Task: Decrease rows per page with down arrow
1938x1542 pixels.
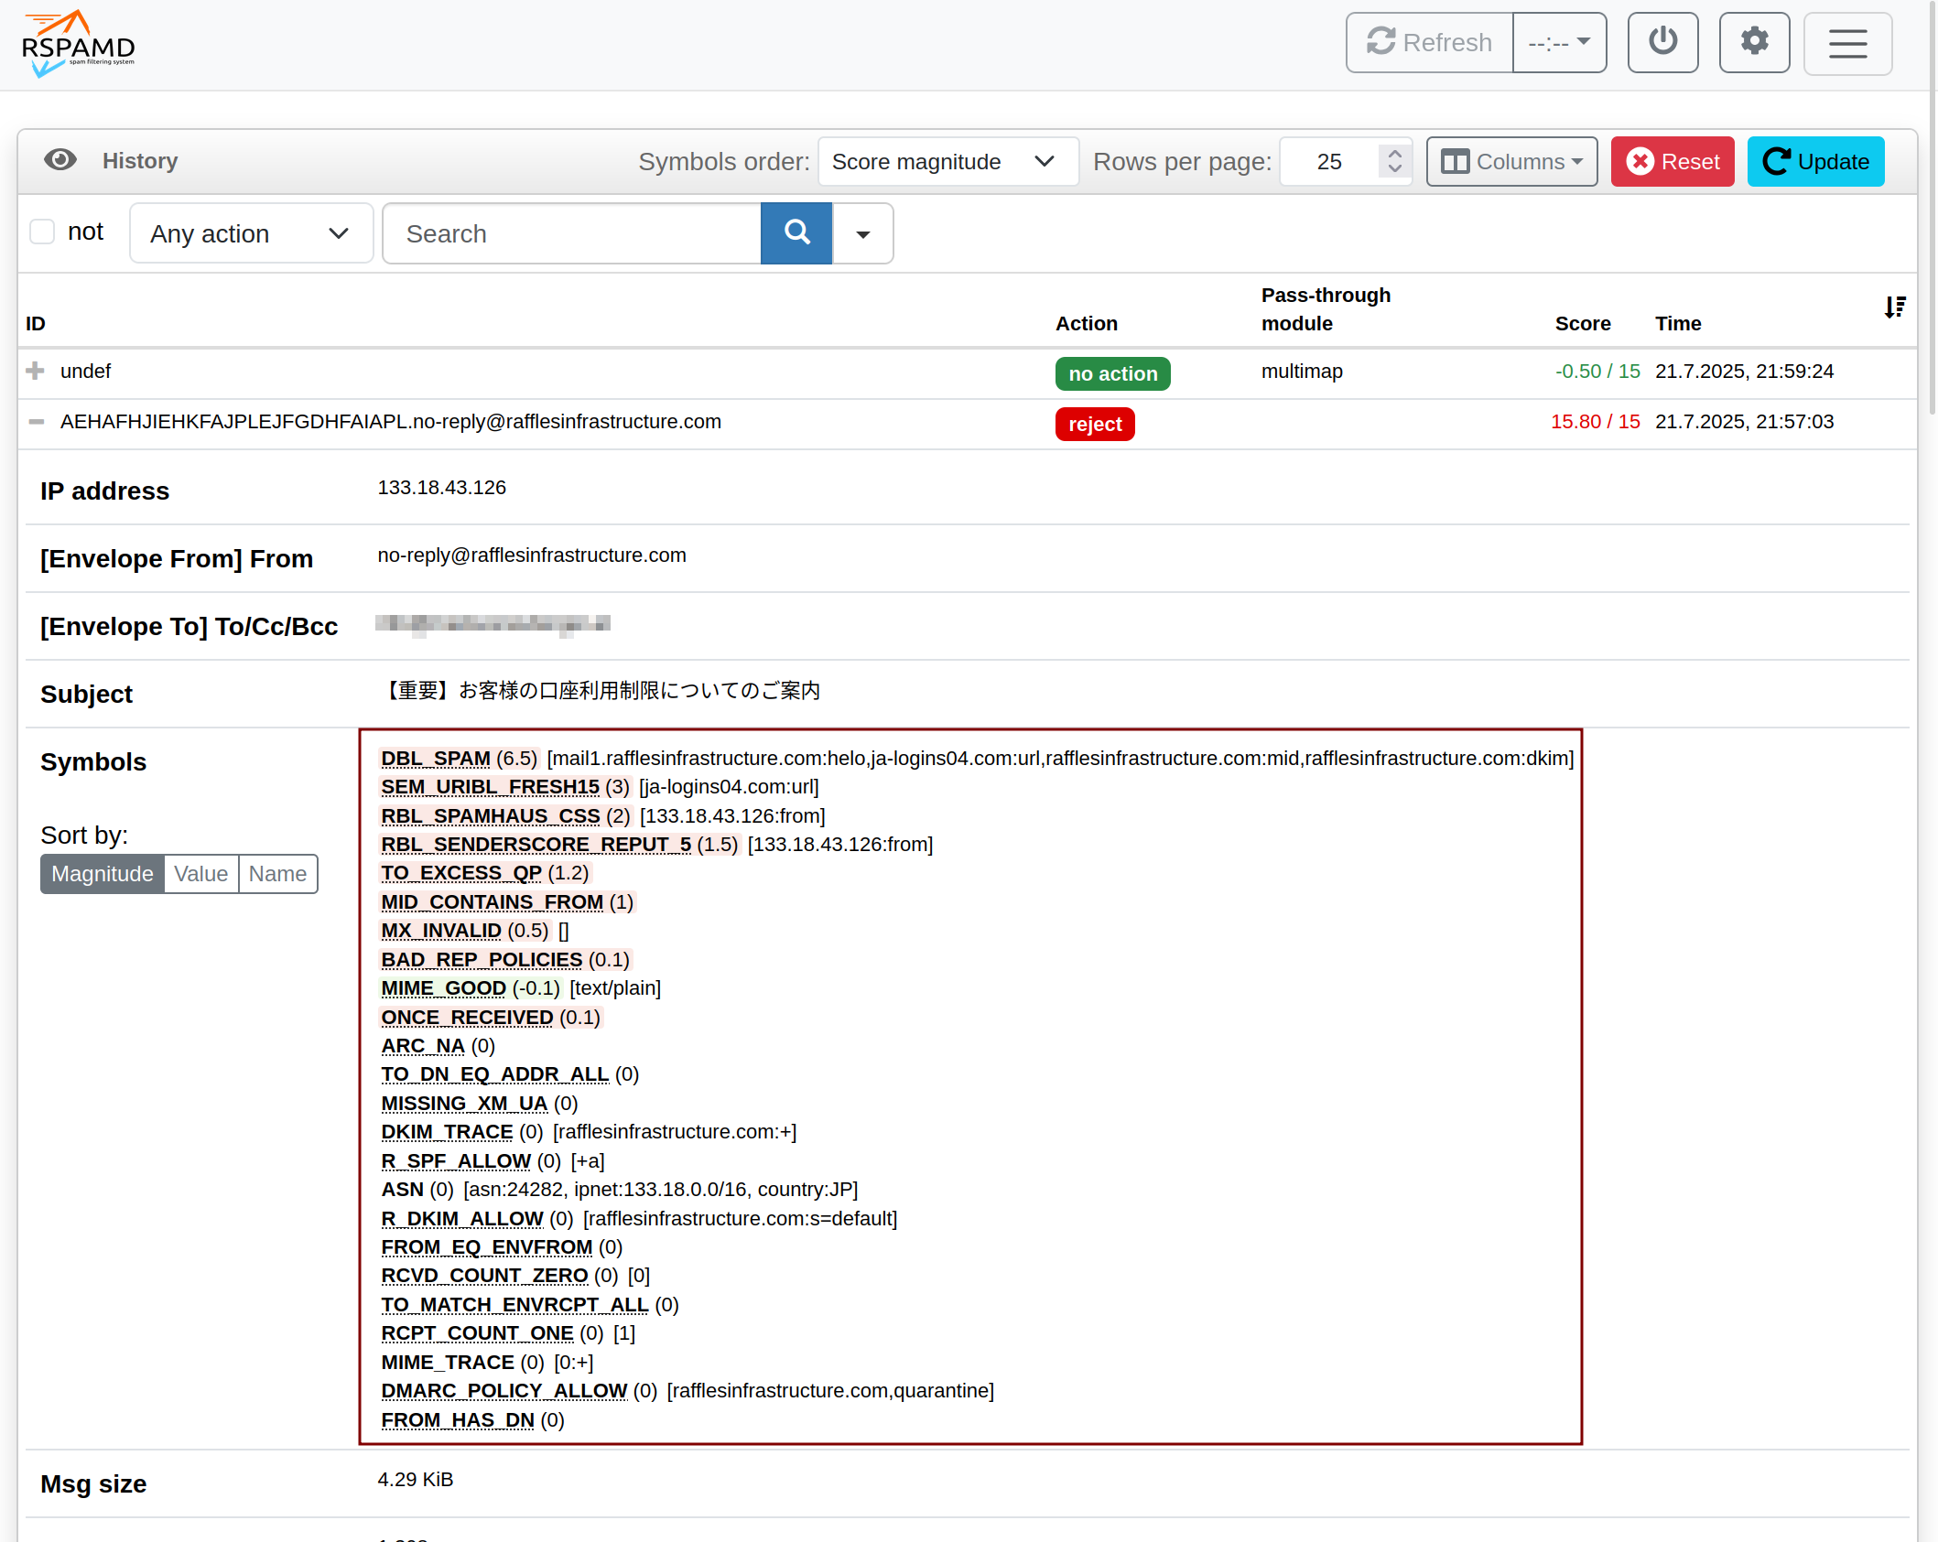Action: point(1394,170)
